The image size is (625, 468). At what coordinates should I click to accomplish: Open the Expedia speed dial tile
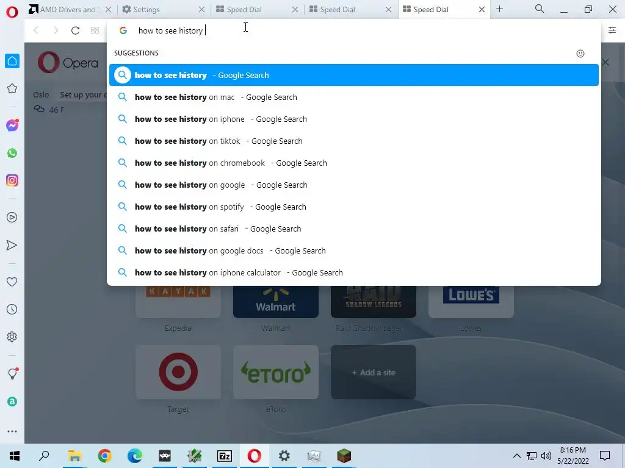[x=178, y=302]
